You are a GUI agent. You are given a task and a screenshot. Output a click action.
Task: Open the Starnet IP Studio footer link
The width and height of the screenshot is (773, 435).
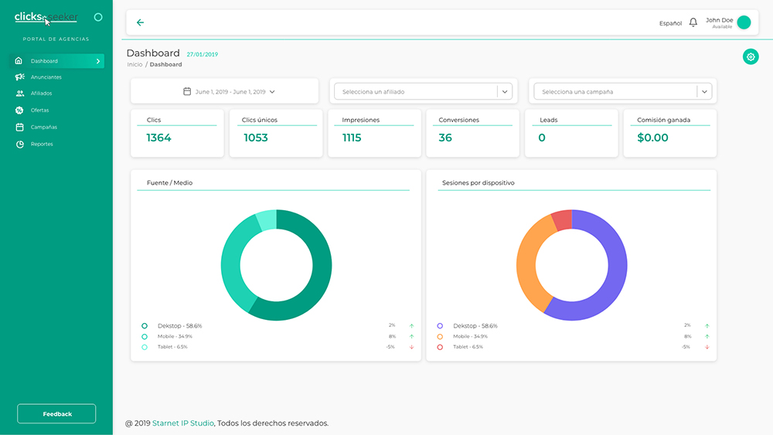click(182, 423)
